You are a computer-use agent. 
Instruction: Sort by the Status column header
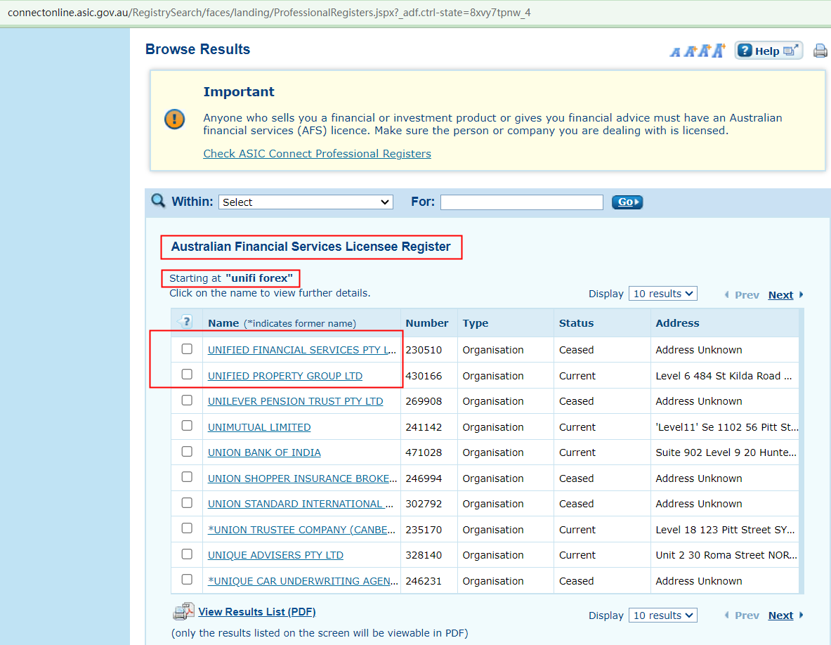point(576,323)
